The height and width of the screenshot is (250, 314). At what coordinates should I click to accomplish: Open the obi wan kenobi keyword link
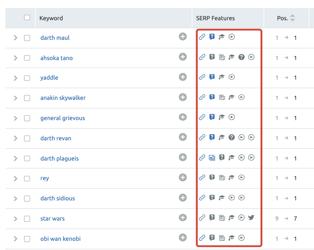tap(61, 239)
